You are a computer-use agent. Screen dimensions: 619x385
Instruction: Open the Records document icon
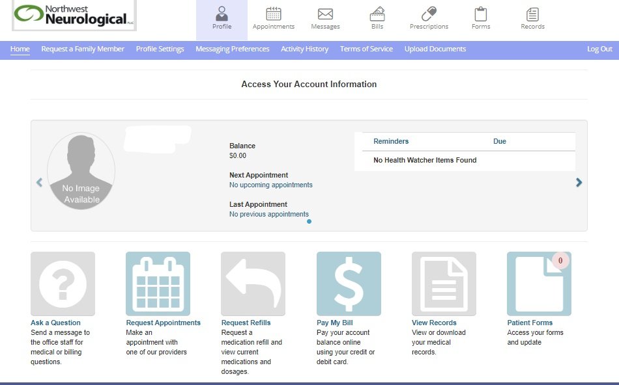click(x=532, y=14)
